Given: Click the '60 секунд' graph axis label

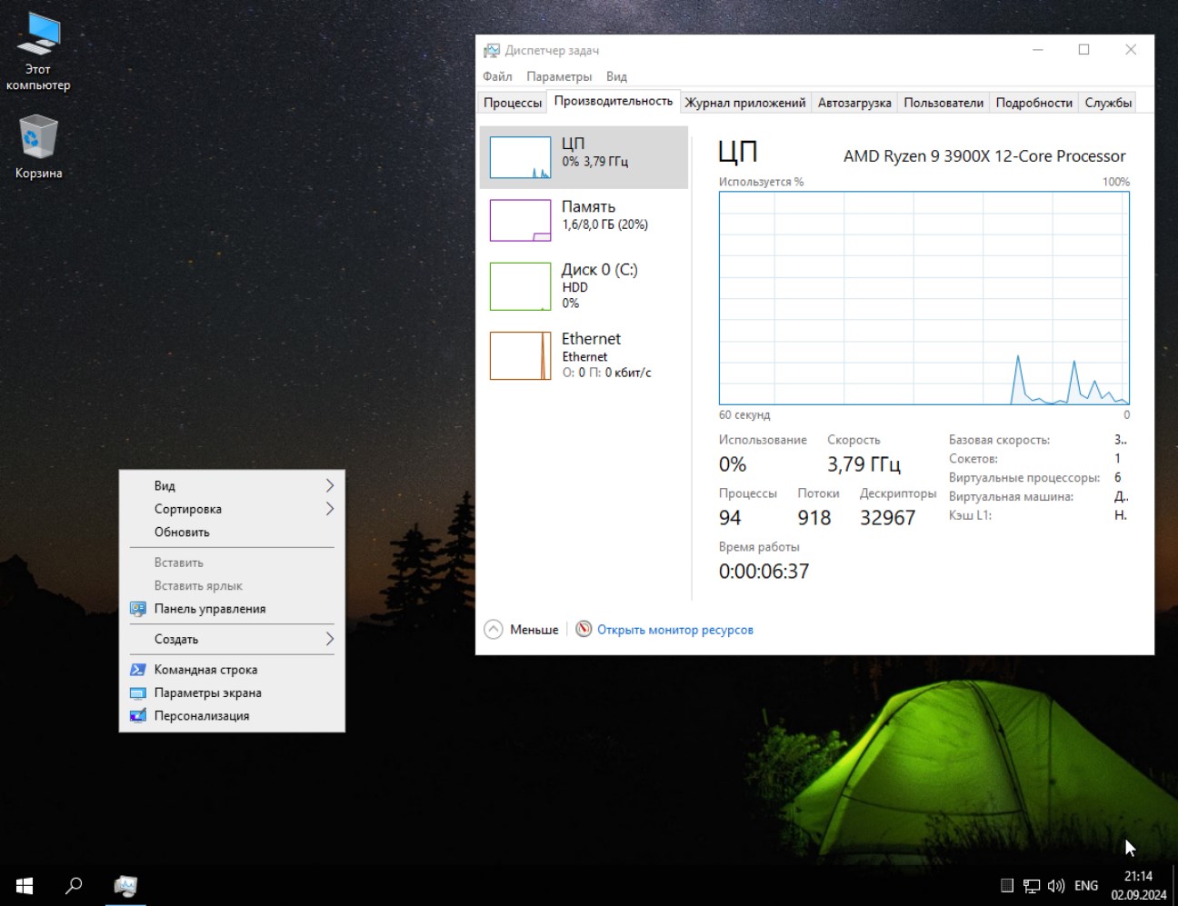Looking at the screenshot, I should tap(744, 415).
